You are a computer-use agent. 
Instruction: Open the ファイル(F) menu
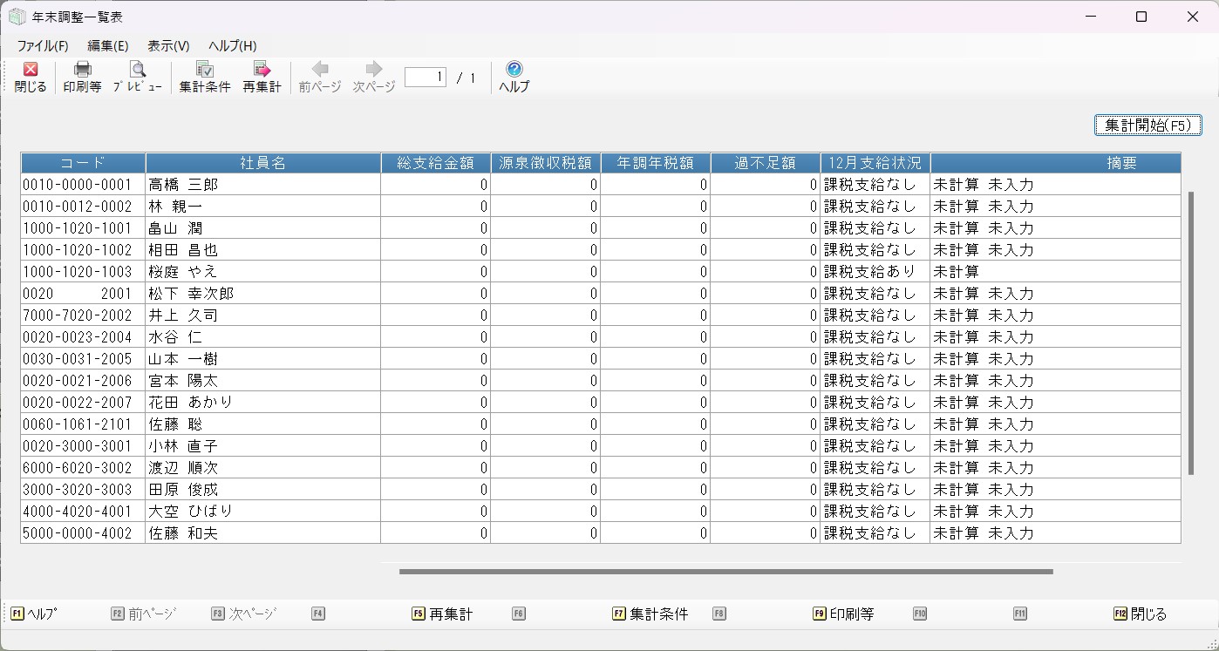[43, 46]
